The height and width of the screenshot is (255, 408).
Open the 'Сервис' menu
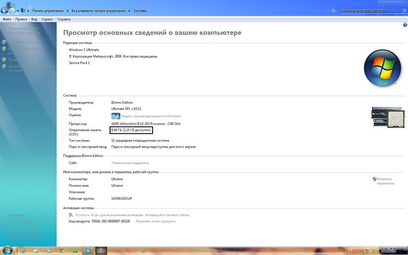(x=47, y=19)
